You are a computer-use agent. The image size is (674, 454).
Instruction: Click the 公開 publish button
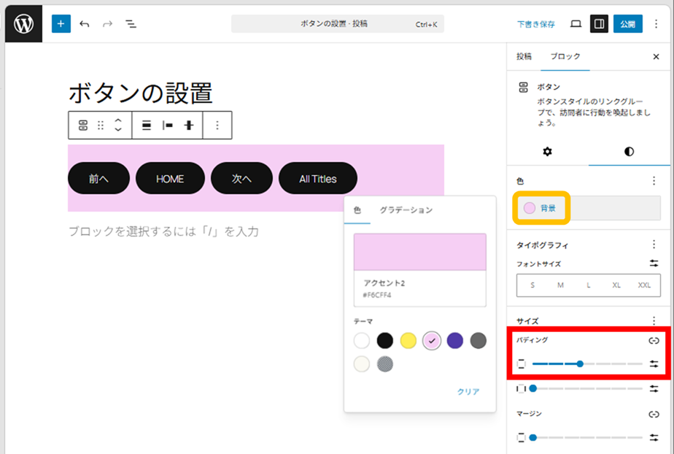[x=627, y=24]
